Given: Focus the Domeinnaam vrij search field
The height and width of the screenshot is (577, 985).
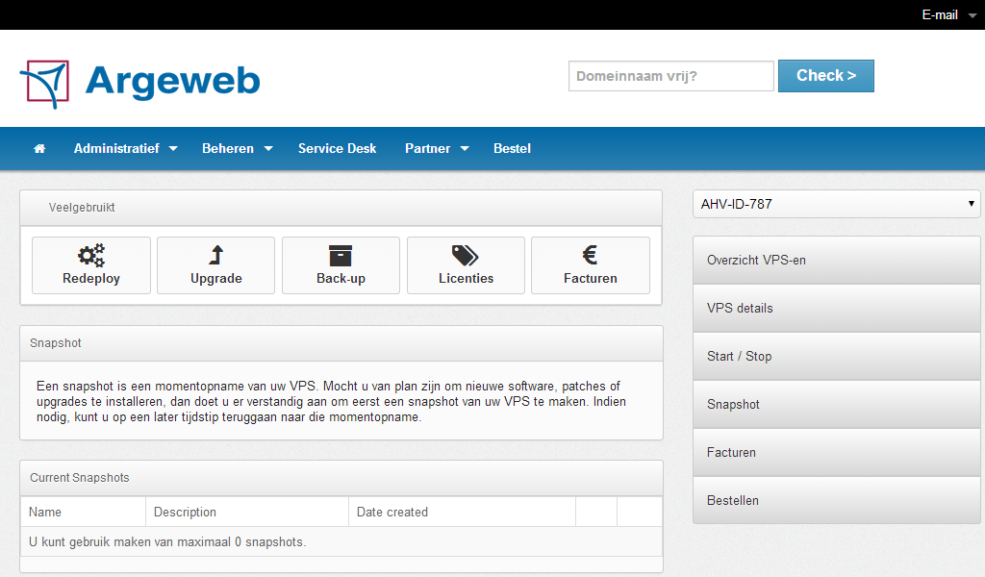Looking at the screenshot, I should (670, 76).
